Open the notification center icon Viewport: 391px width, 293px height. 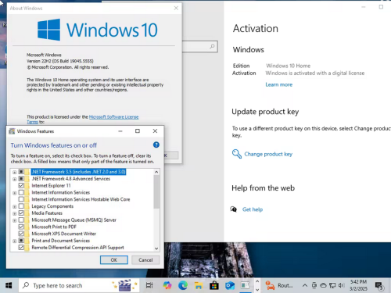(379, 286)
